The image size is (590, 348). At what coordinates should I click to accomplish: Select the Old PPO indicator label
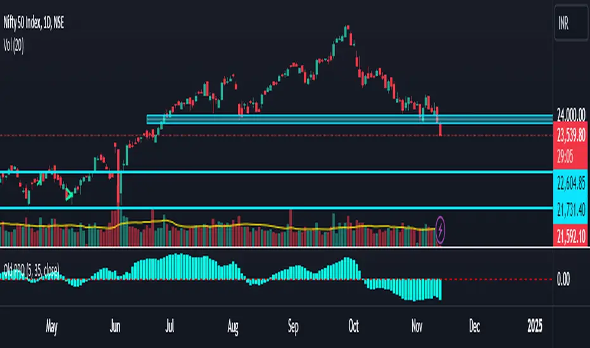[31, 270]
